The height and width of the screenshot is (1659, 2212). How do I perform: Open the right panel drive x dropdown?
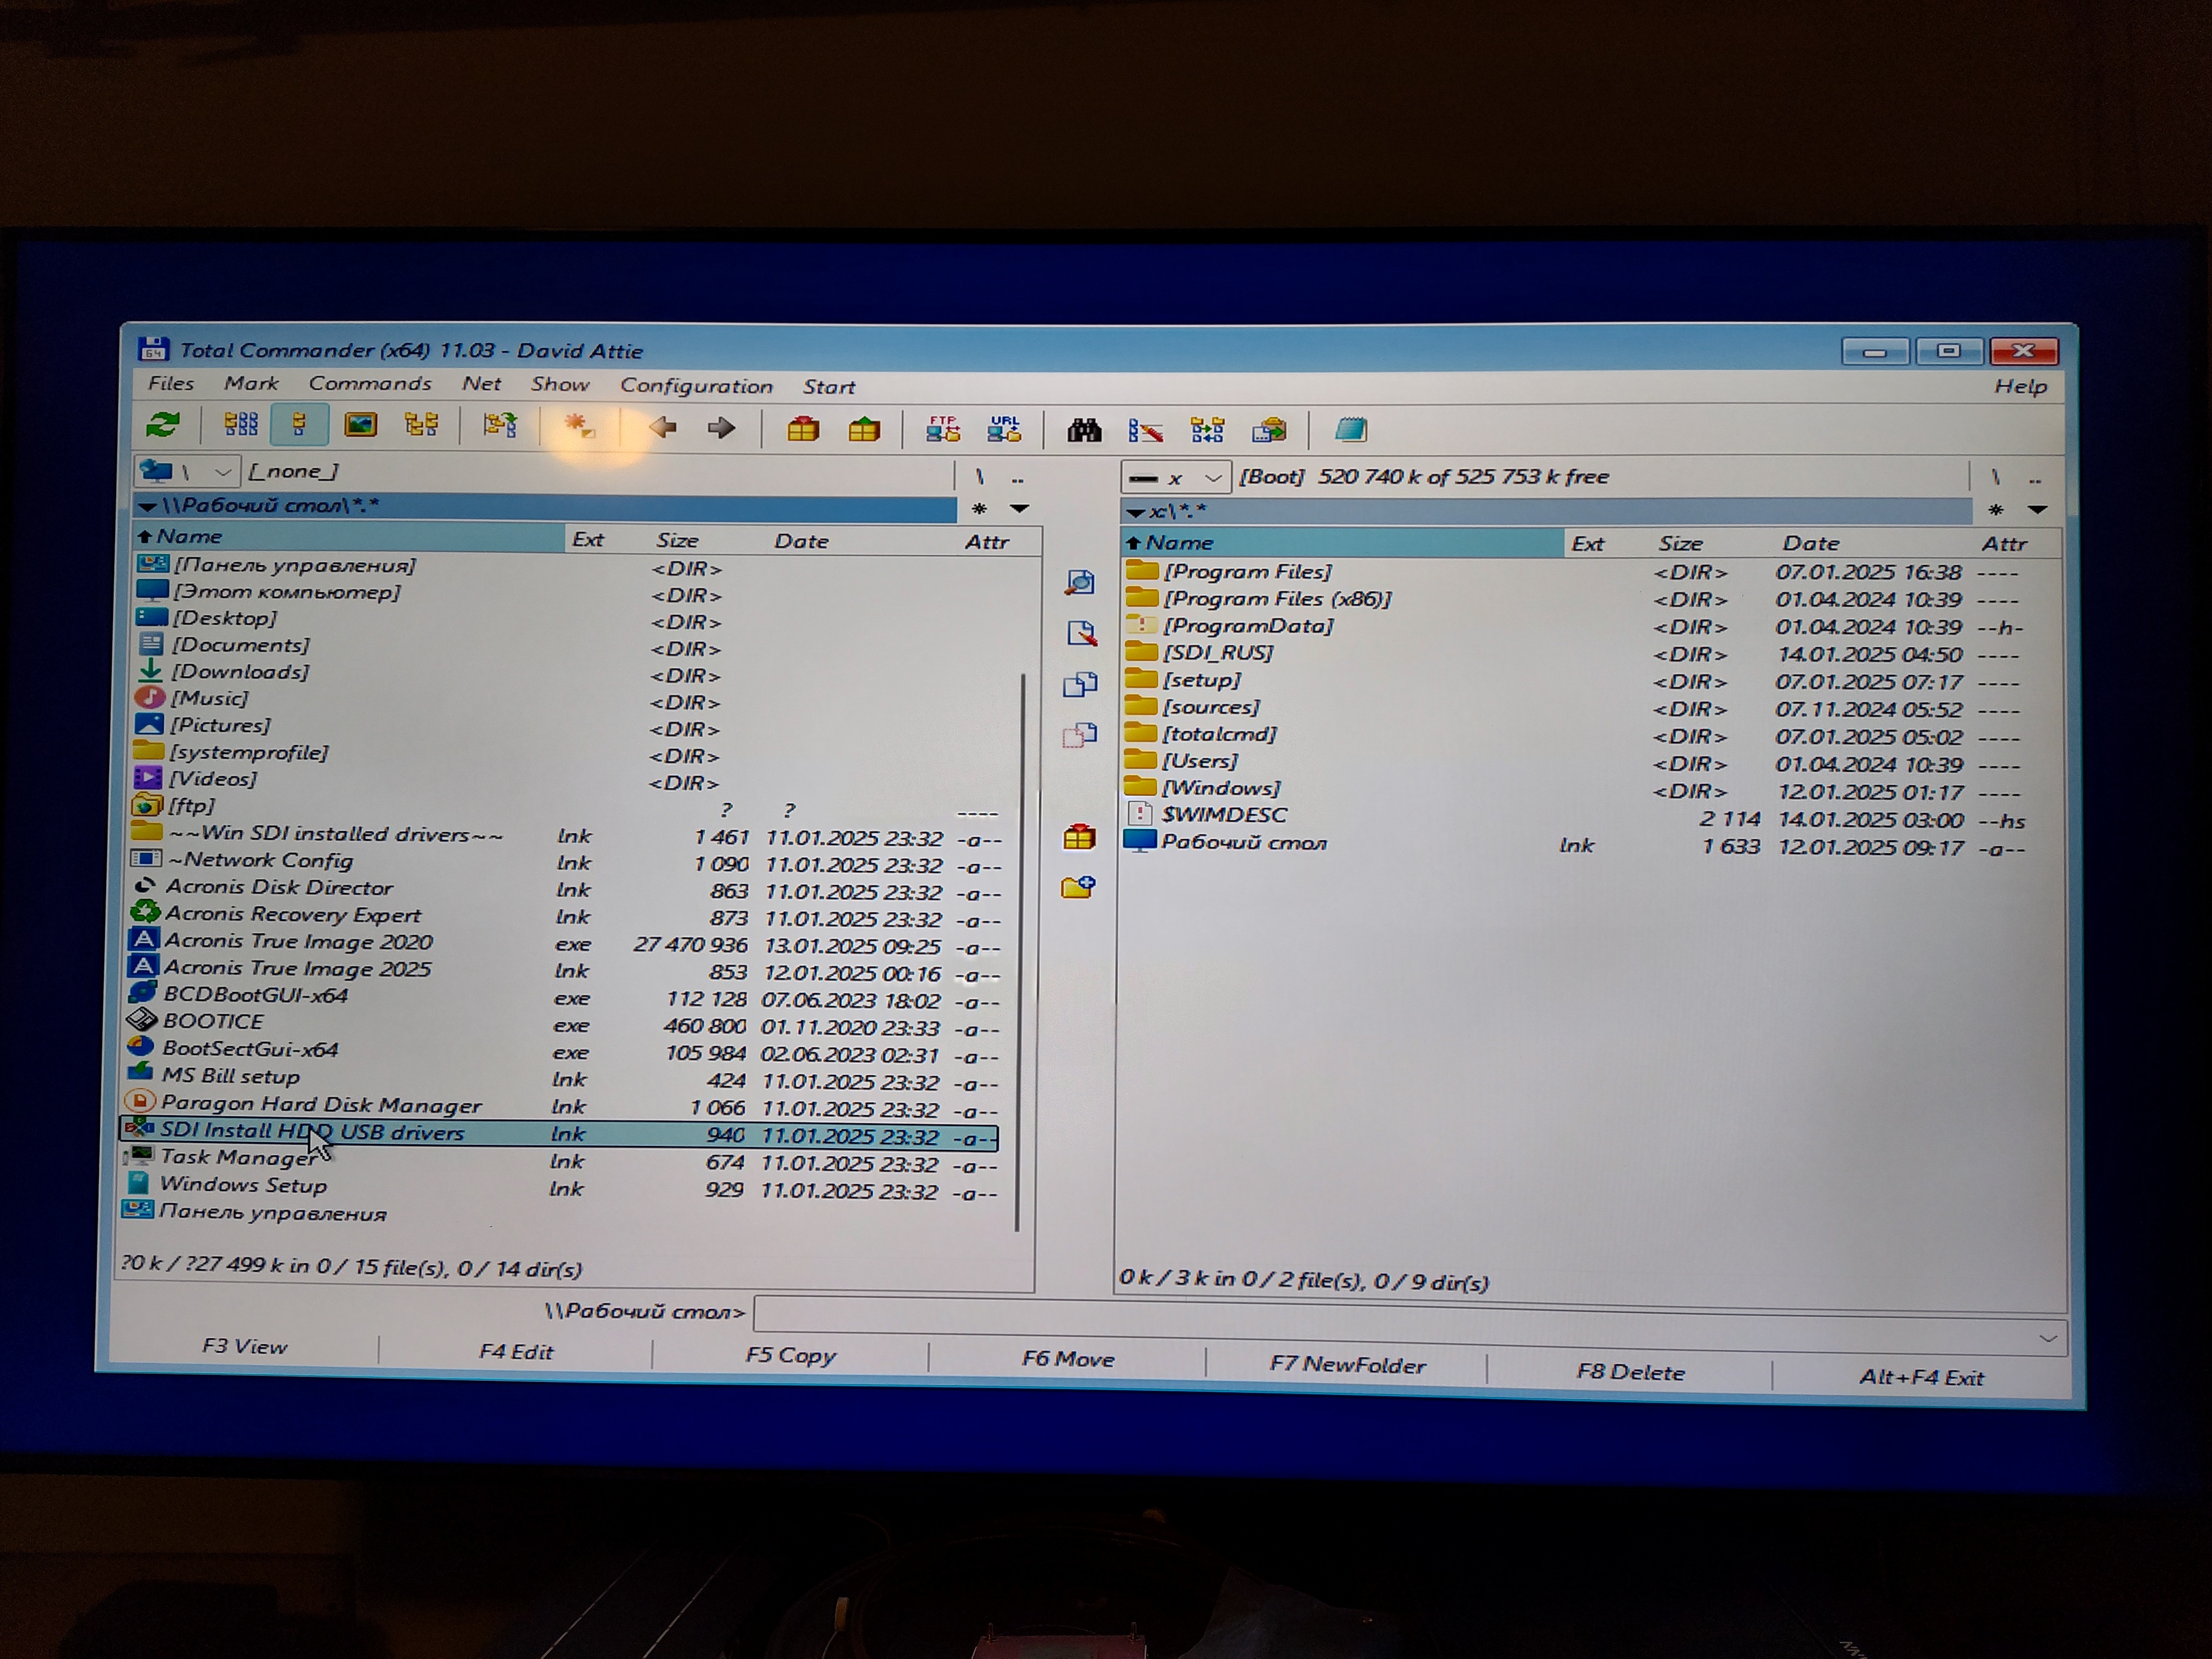click(1175, 477)
